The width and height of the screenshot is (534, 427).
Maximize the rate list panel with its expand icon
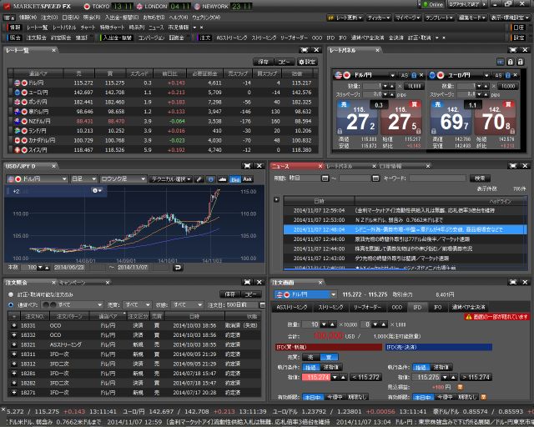[305, 50]
